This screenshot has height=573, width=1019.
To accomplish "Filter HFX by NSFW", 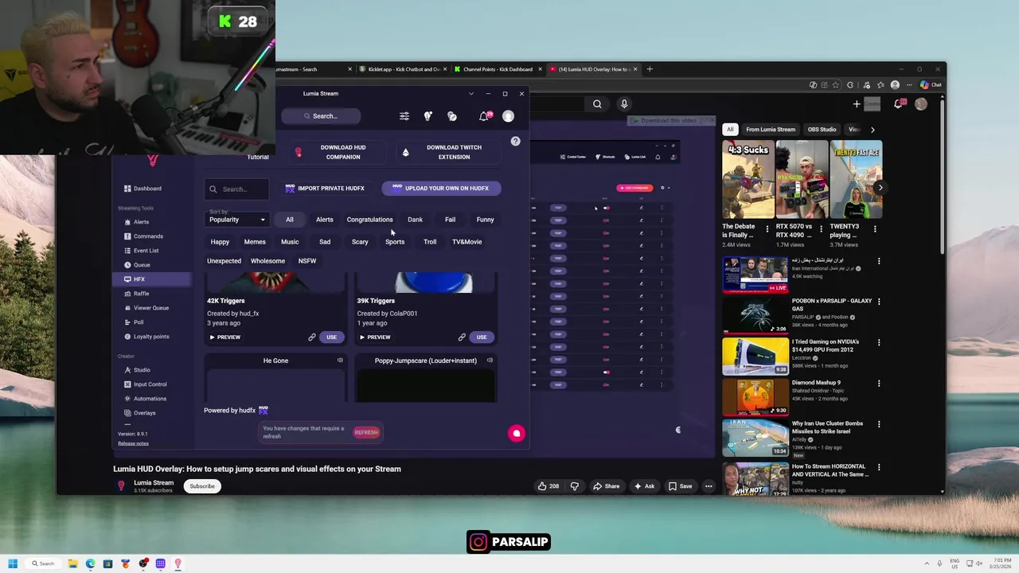I will pyautogui.click(x=307, y=261).
